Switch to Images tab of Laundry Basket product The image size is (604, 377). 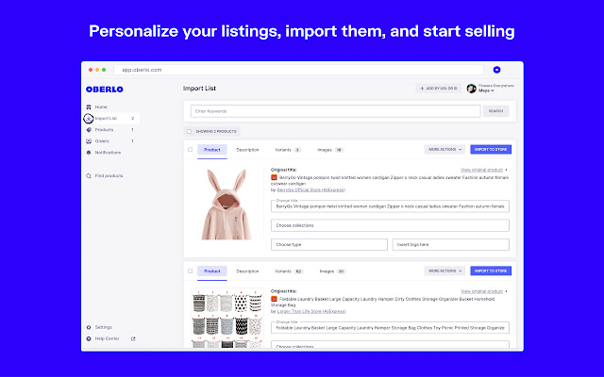pos(332,271)
